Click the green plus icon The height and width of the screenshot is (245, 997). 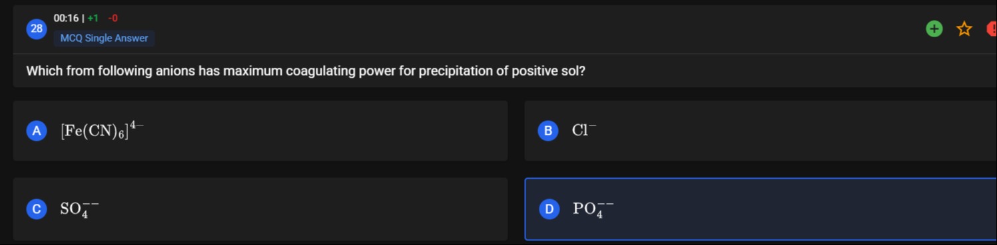(934, 29)
